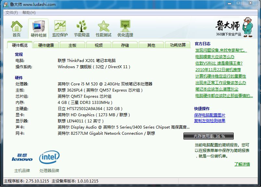Open the 监控保护 monitoring icon

click(60, 29)
